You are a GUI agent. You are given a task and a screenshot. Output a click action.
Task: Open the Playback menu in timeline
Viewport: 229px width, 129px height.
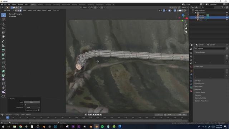pos(10,115)
